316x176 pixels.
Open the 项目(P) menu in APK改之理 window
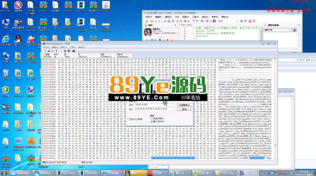149,17
